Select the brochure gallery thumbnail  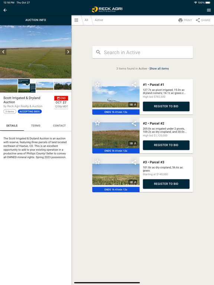[x=27, y=86]
